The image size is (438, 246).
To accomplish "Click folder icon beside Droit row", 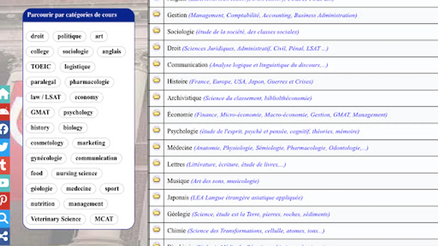I will pos(157,47).
